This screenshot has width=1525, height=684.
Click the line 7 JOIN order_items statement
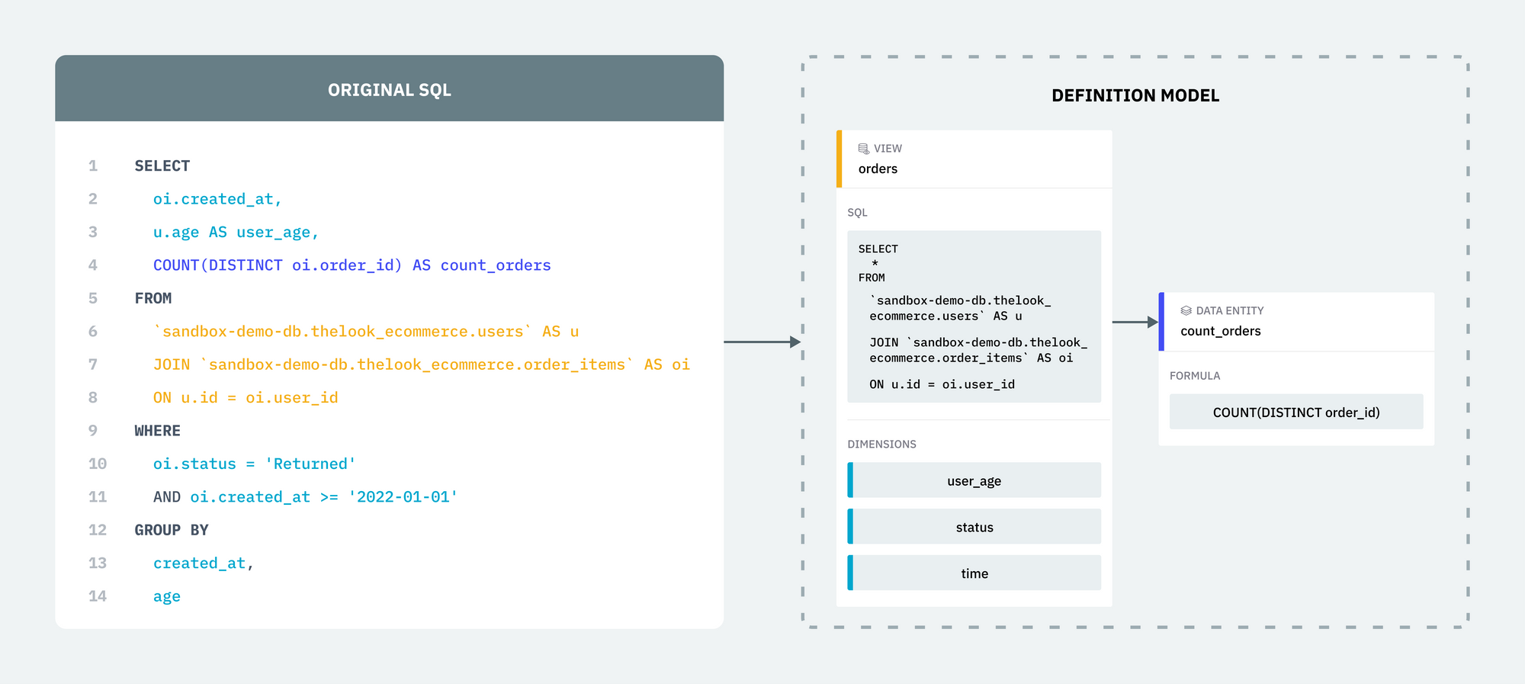click(421, 364)
